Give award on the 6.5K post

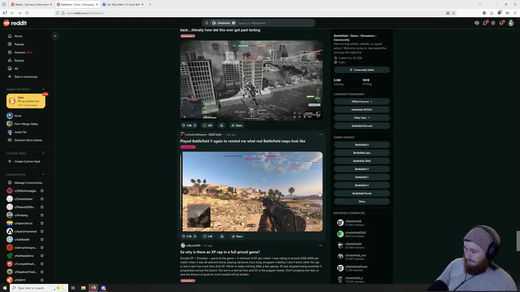click(x=222, y=236)
